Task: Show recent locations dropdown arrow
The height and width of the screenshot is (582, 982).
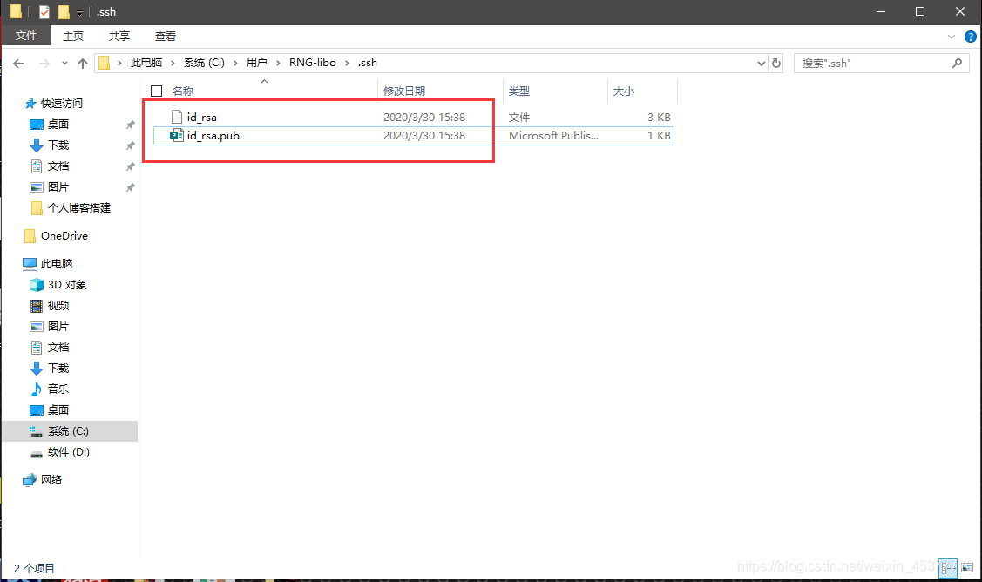Action: 64,64
